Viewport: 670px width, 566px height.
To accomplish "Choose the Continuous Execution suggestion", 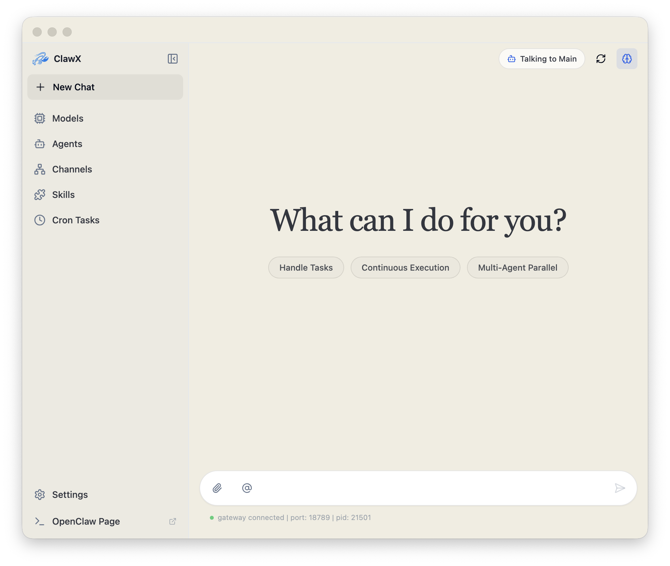I will (x=405, y=268).
